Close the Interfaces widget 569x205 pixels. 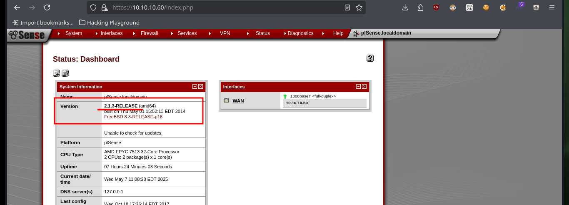click(x=364, y=87)
